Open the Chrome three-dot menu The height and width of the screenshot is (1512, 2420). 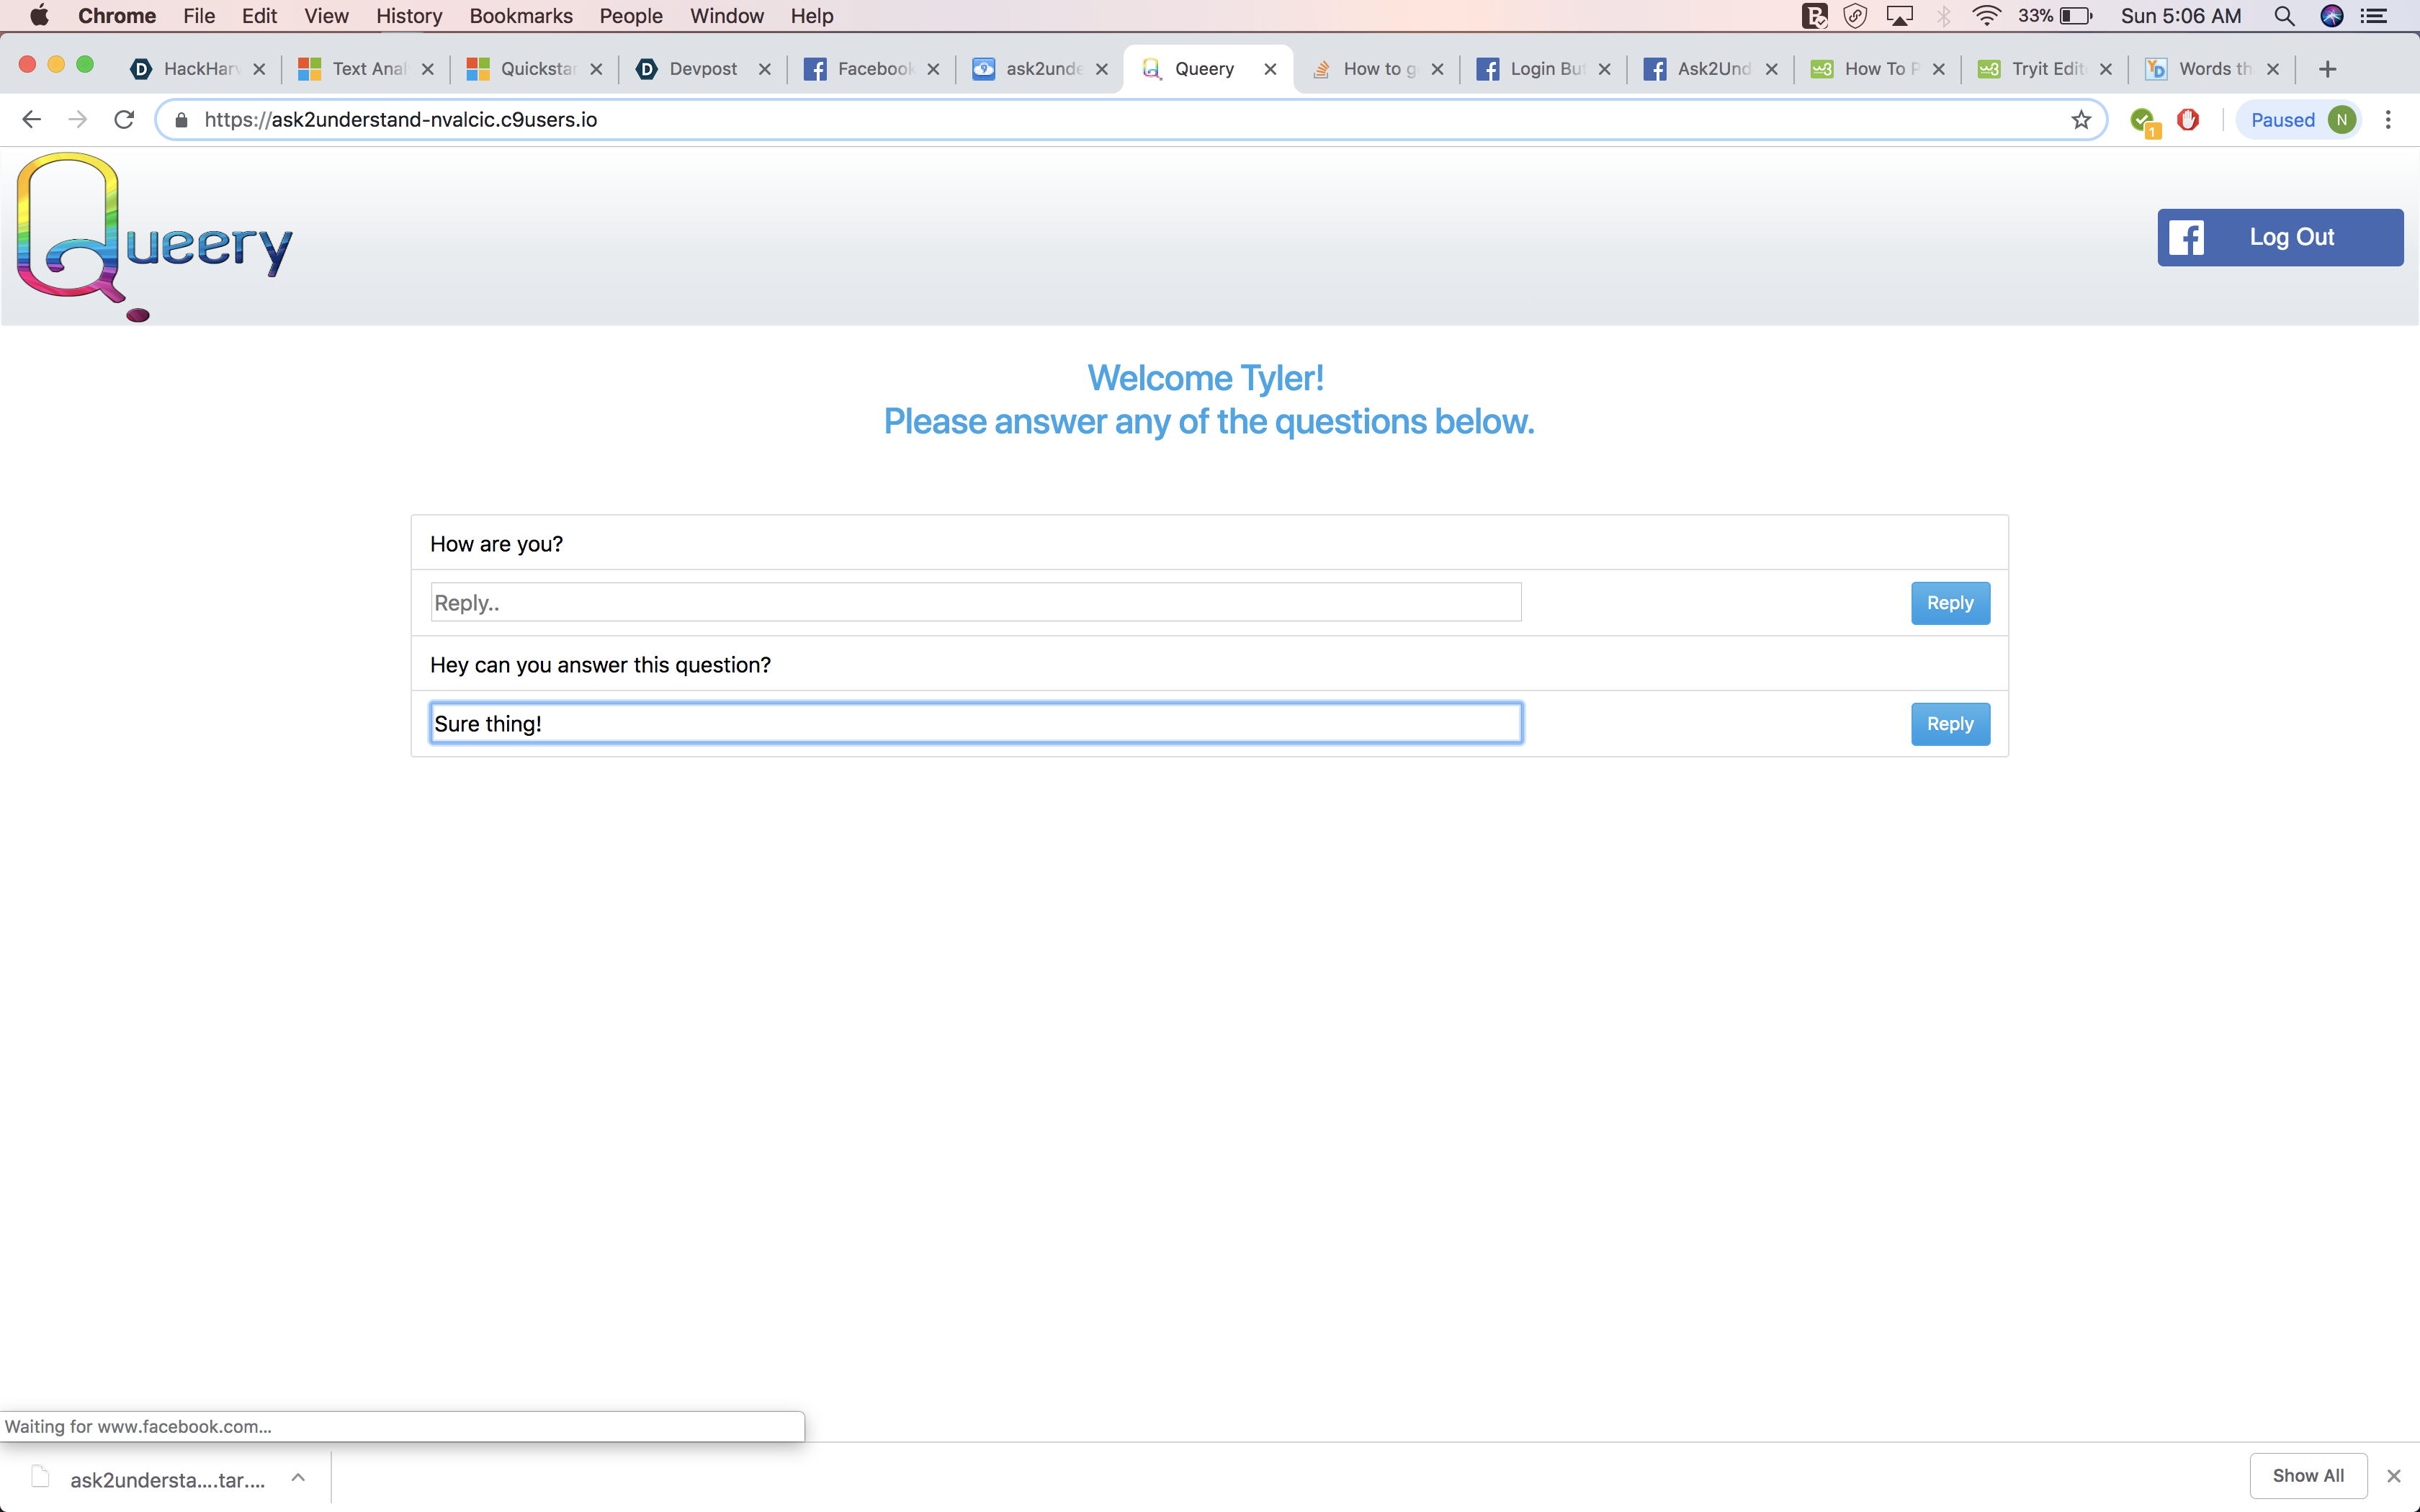[2388, 120]
